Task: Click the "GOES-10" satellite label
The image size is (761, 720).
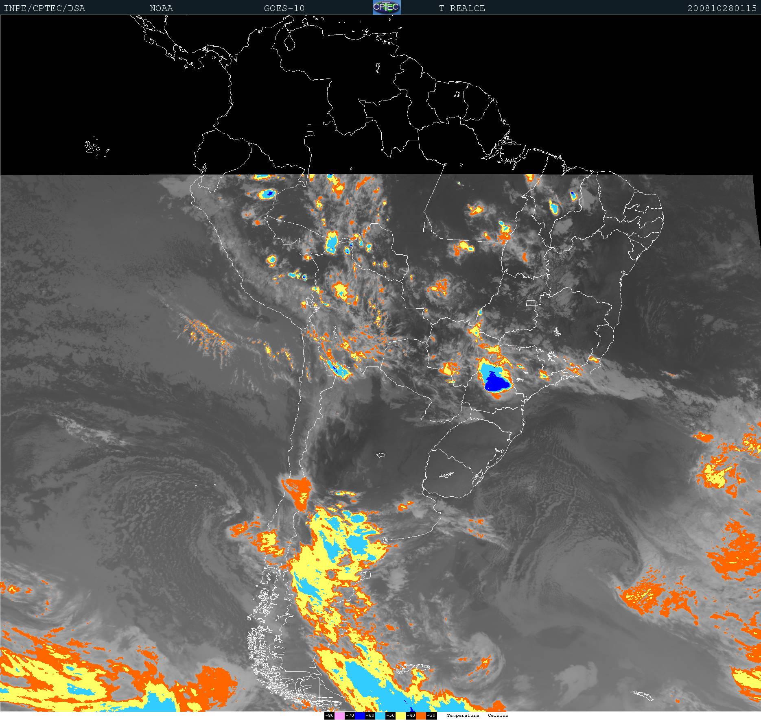Action: (x=284, y=8)
